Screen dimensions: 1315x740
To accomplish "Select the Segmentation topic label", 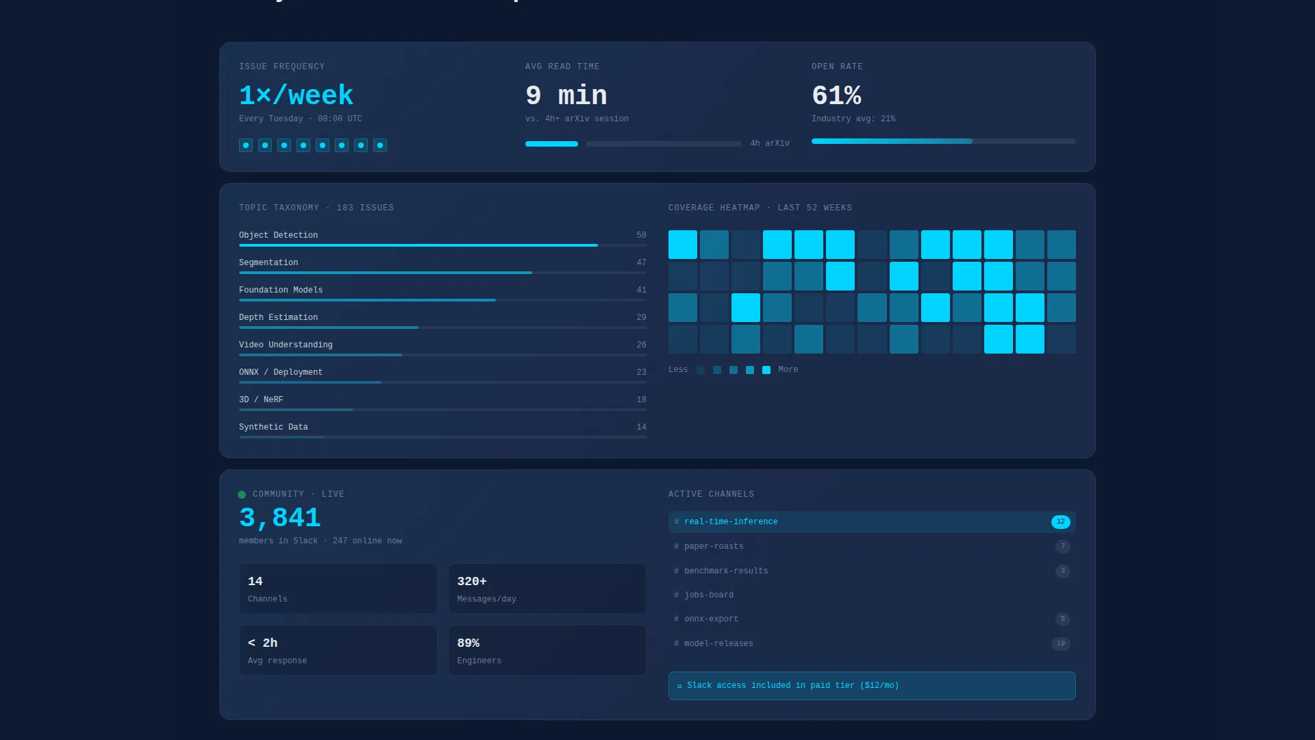I will pos(268,262).
